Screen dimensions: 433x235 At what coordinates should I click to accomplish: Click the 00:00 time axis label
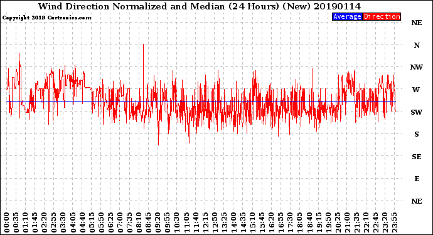(7, 222)
